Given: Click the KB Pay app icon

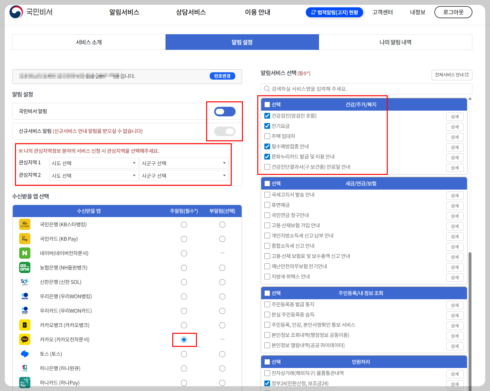Looking at the screenshot, I should (25, 239).
